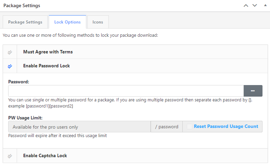The image size is (270, 165).
Task: Click the '/ password' unit label
Action: tap(166, 127)
